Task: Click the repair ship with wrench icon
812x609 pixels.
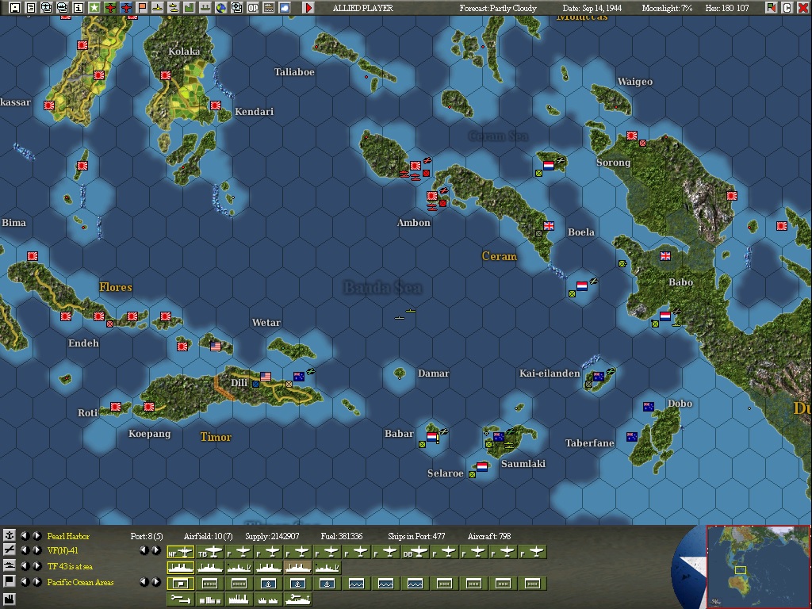Action: coord(298,599)
